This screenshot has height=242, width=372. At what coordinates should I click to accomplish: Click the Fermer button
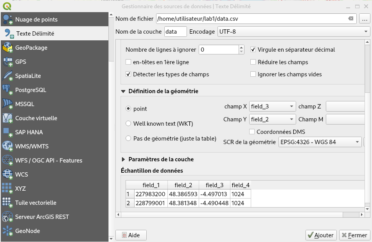click(x=355, y=235)
